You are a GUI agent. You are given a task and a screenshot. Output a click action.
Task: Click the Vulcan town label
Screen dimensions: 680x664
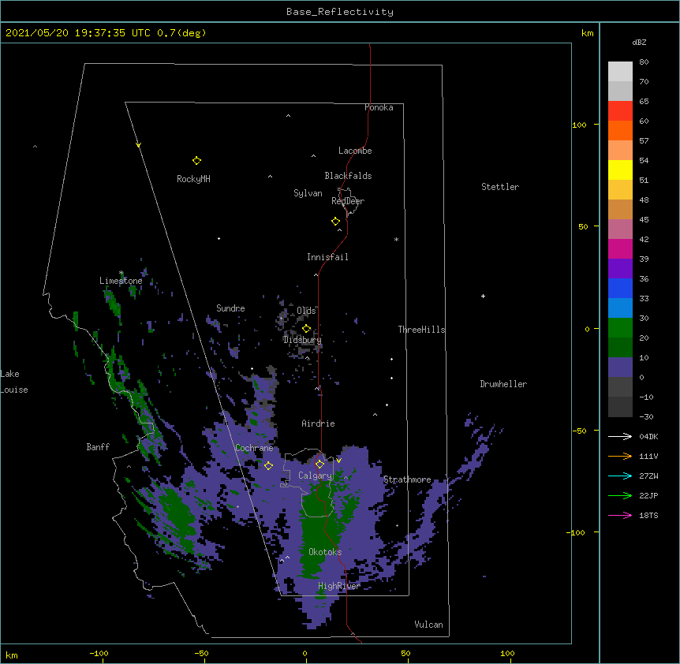[x=428, y=625]
